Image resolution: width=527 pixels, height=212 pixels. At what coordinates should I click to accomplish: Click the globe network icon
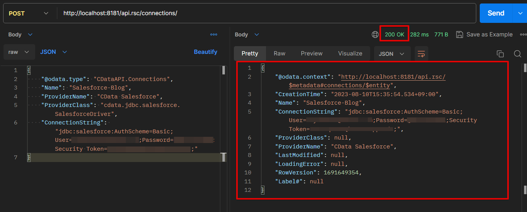click(x=375, y=34)
